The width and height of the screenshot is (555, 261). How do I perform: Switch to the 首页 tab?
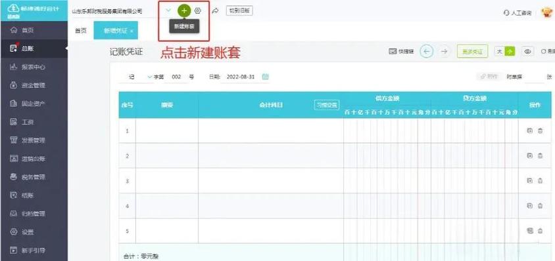pyautogui.click(x=81, y=31)
